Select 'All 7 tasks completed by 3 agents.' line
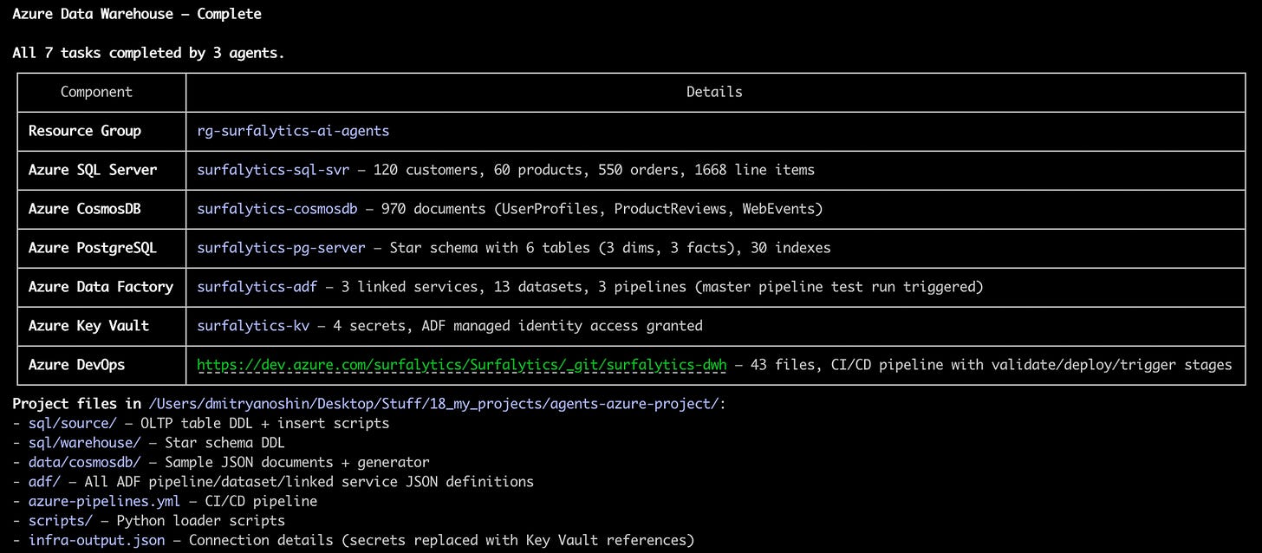The height and width of the screenshot is (553, 1262). point(148,53)
